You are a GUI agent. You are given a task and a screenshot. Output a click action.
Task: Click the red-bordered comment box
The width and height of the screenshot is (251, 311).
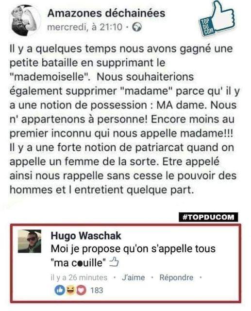pos(126,263)
